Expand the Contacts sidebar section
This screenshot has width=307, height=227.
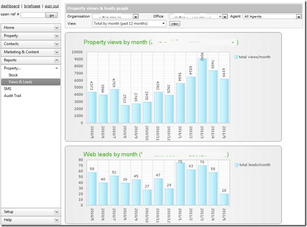pyautogui.click(x=30, y=44)
